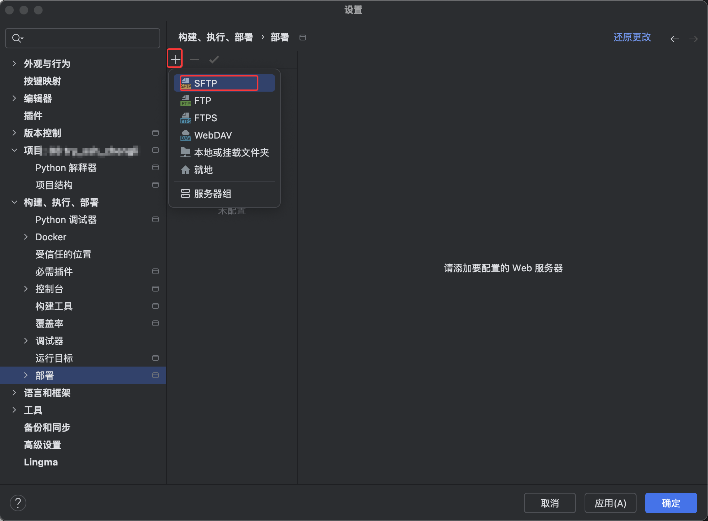The height and width of the screenshot is (521, 708).
Task: Click the minus remove server icon
Action: (x=195, y=59)
